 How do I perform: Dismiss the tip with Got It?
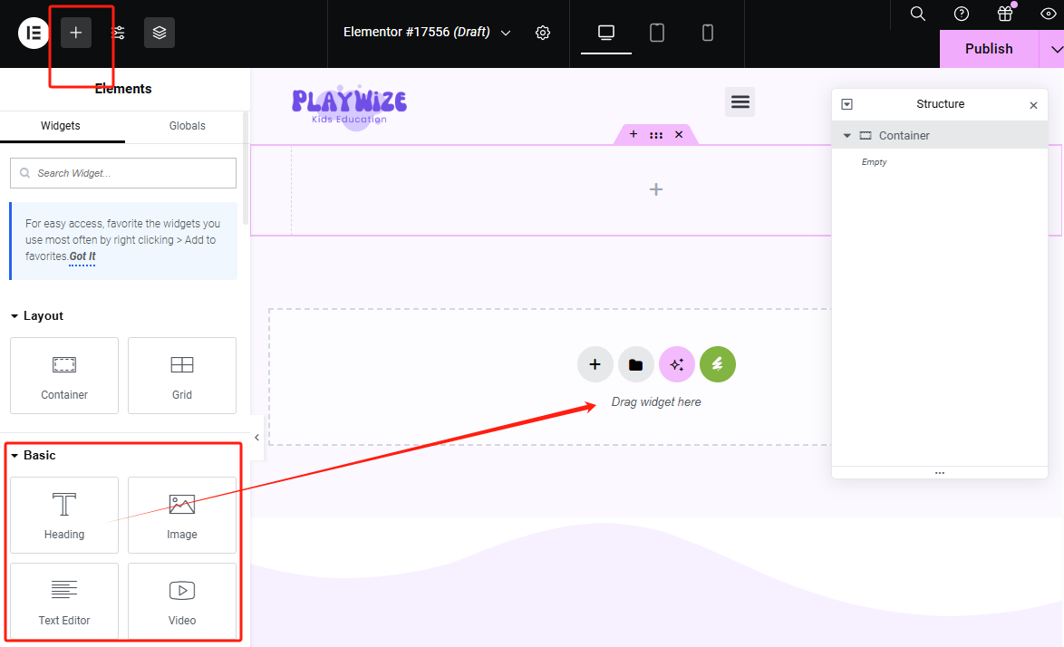pyautogui.click(x=82, y=256)
